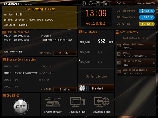
Task: Click the spinning fan icon beside Standard
Action: (x=82, y=88)
